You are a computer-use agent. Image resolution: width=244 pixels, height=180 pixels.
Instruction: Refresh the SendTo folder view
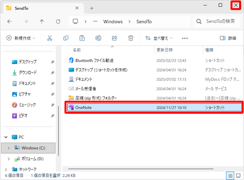[x=58, y=21]
